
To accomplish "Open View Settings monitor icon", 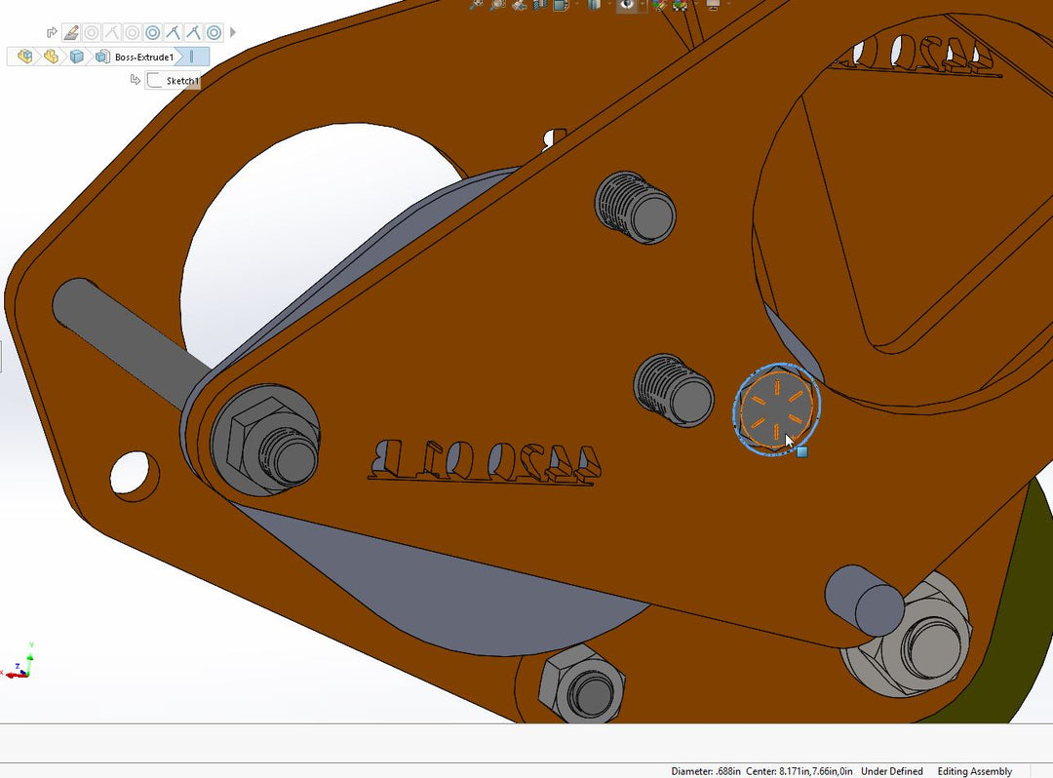I will tap(713, 6).
